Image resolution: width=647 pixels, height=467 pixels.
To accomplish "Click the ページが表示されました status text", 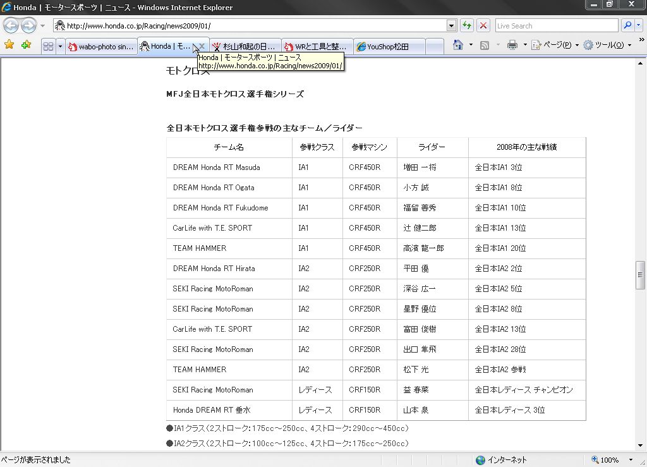I will click(x=36, y=459).
